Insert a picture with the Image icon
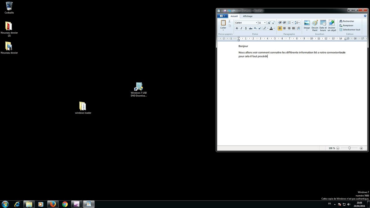This screenshot has height=208, width=370. pos(307,23)
